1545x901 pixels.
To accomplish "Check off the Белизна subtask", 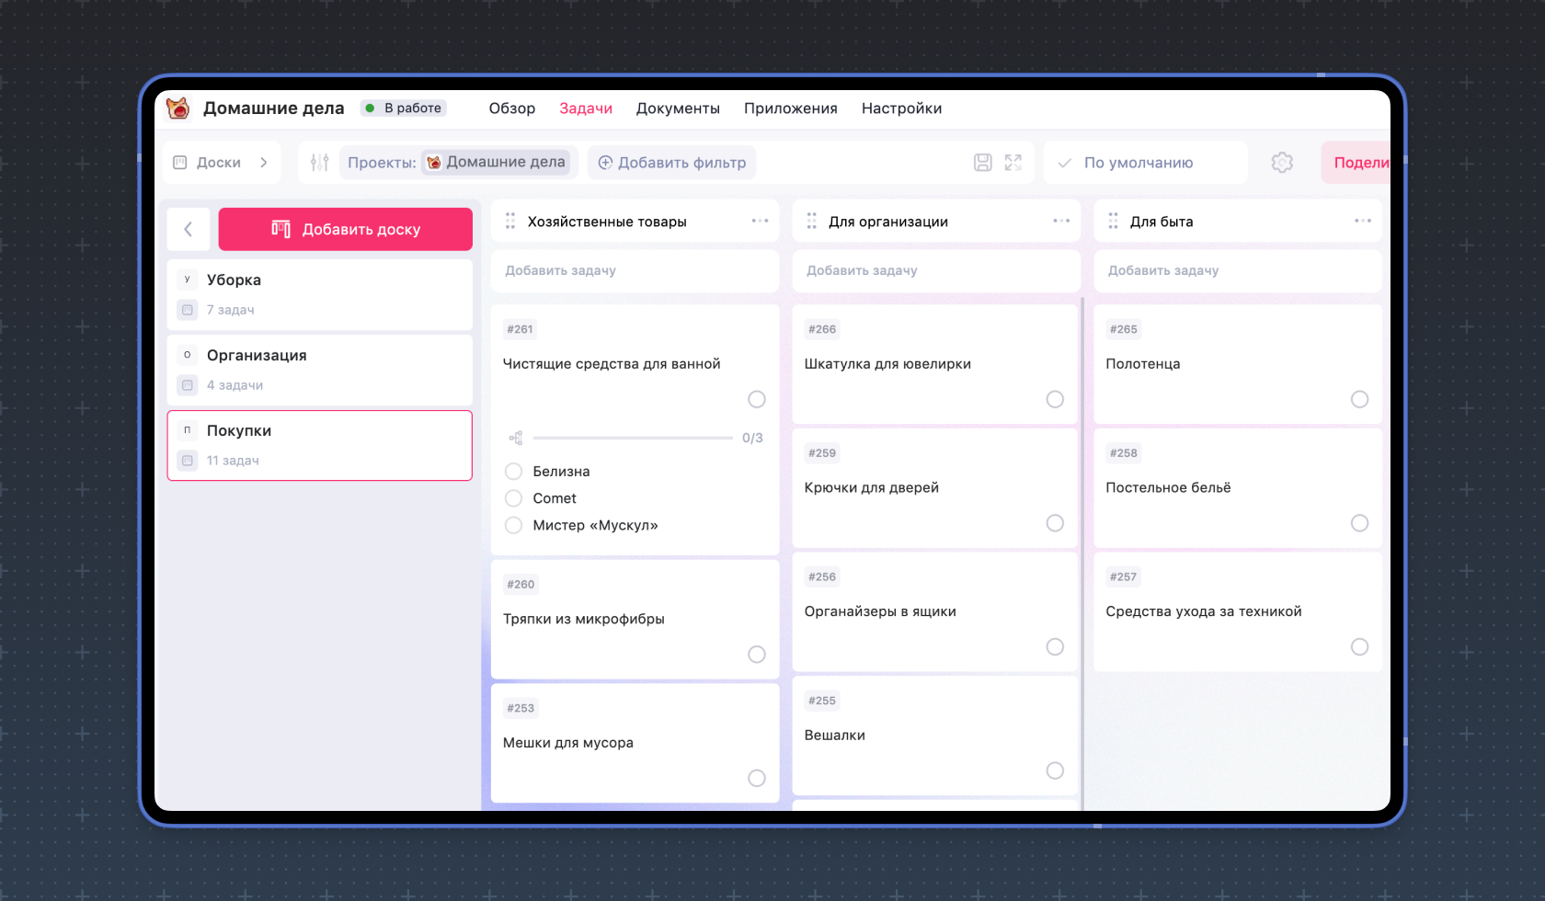I will point(514,472).
